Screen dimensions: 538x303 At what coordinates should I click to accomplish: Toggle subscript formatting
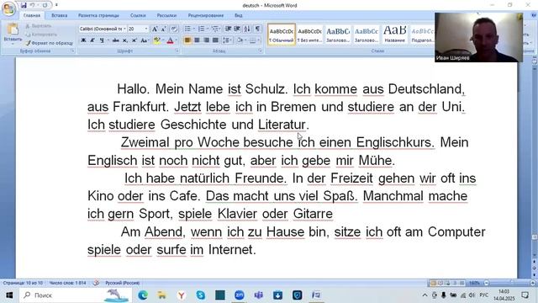(x=125, y=40)
